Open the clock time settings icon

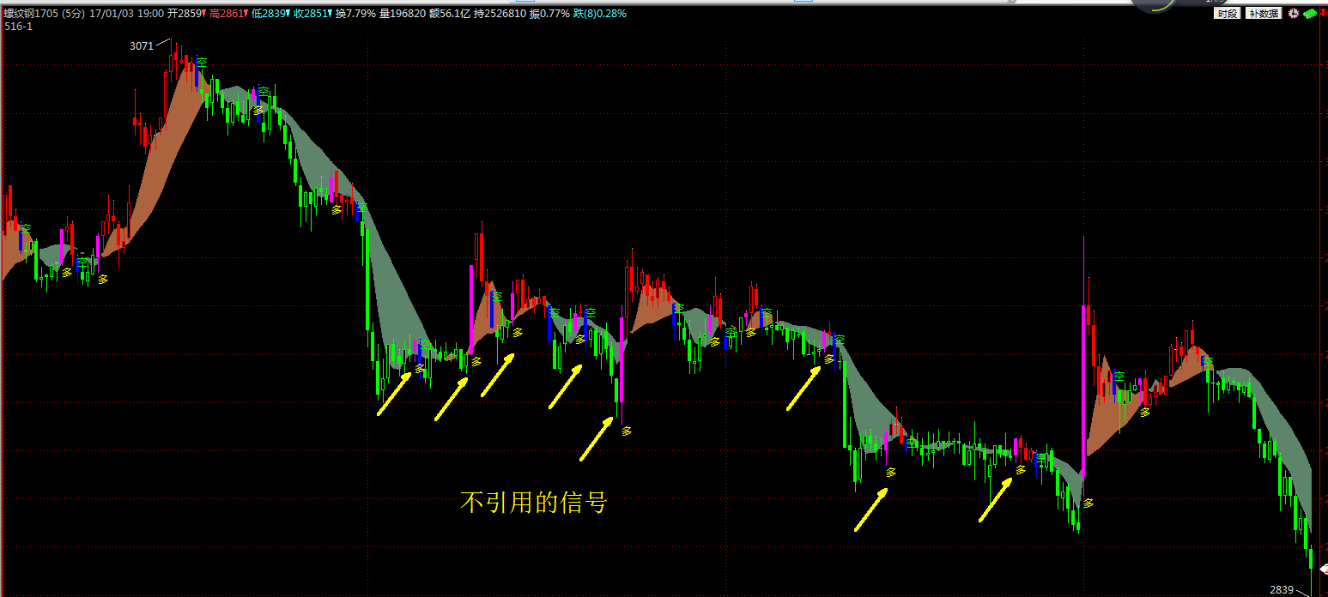pos(1293,13)
